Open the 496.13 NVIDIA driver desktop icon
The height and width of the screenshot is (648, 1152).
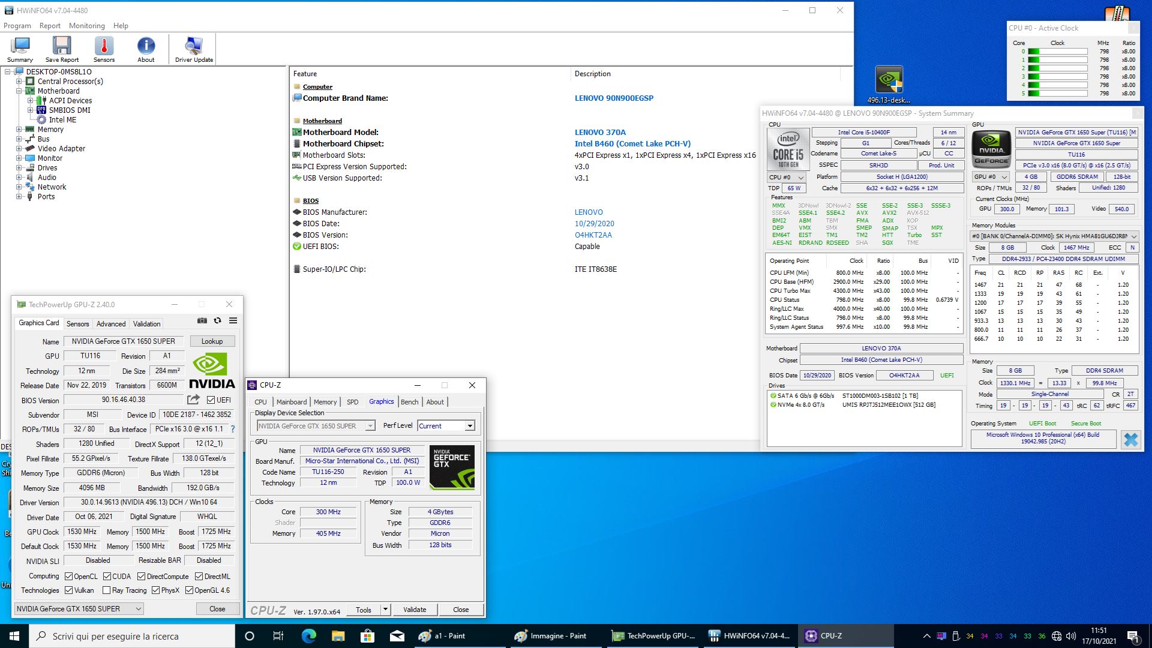[889, 85]
